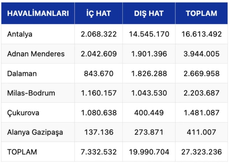
Task: Click the DIŞ HAT column header
Action: coord(149,14)
